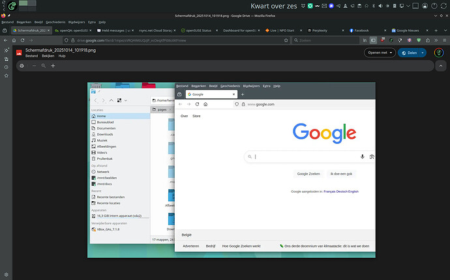Screen dimensions: 450x280
Task: Click the red image file icon
Action: (x=20, y=52)
